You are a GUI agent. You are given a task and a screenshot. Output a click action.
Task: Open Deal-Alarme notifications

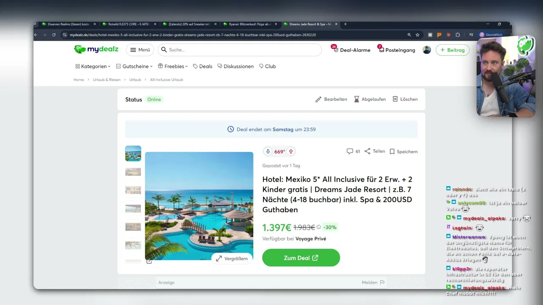click(352, 50)
